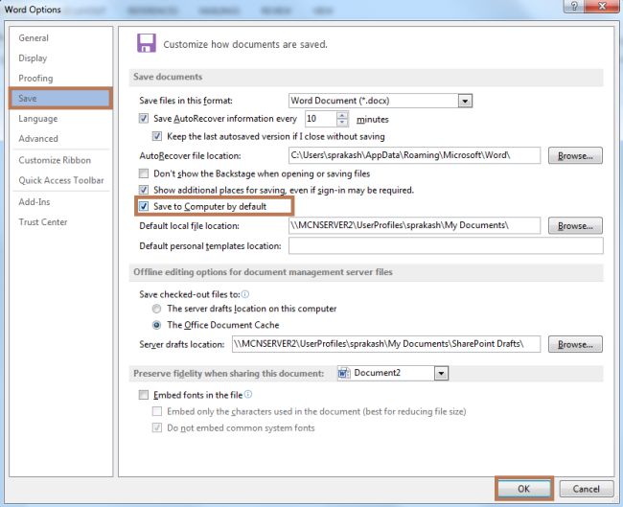The height and width of the screenshot is (507, 623).
Task: Click 'Customize how documents are saved.' text
Action: (x=245, y=44)
